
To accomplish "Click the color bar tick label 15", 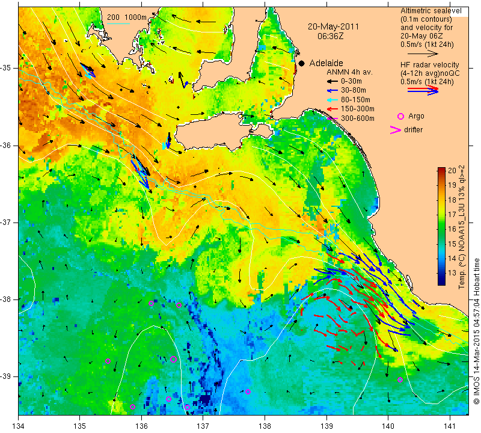I will [452, 244].
